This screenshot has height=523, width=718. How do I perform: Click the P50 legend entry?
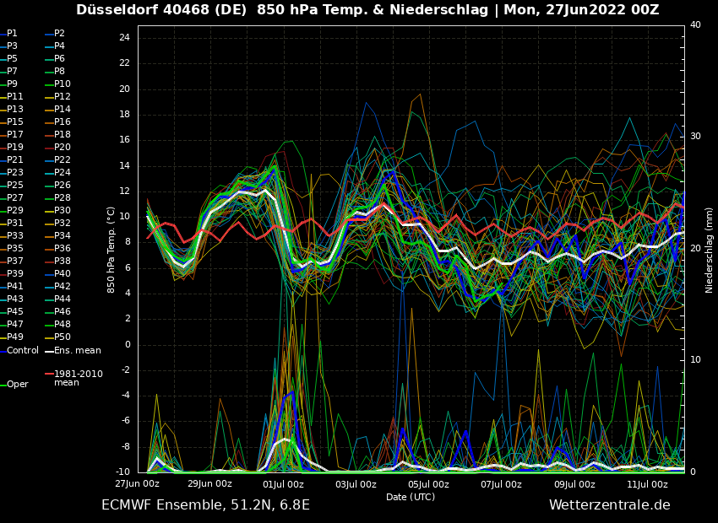pos(62,337)
